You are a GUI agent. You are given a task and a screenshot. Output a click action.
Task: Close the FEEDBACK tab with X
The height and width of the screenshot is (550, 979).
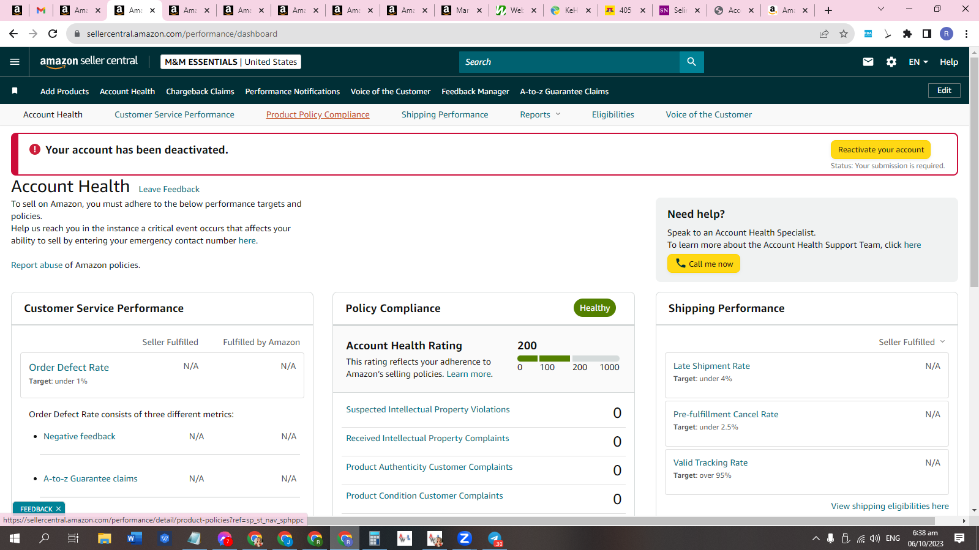tap(59, 509)
